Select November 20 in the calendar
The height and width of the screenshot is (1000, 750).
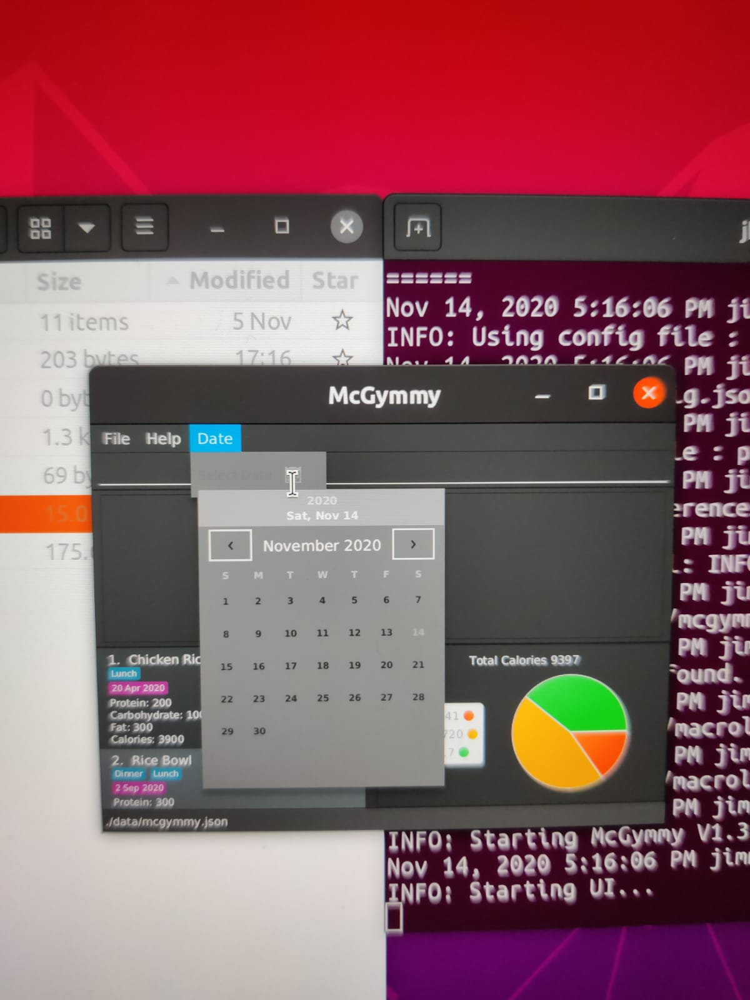click(x=387, y=665)
